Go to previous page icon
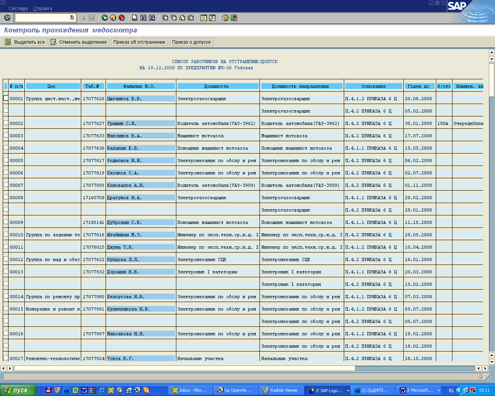Image resolution: width=495 pixels, height=396 pixels. 174,18
